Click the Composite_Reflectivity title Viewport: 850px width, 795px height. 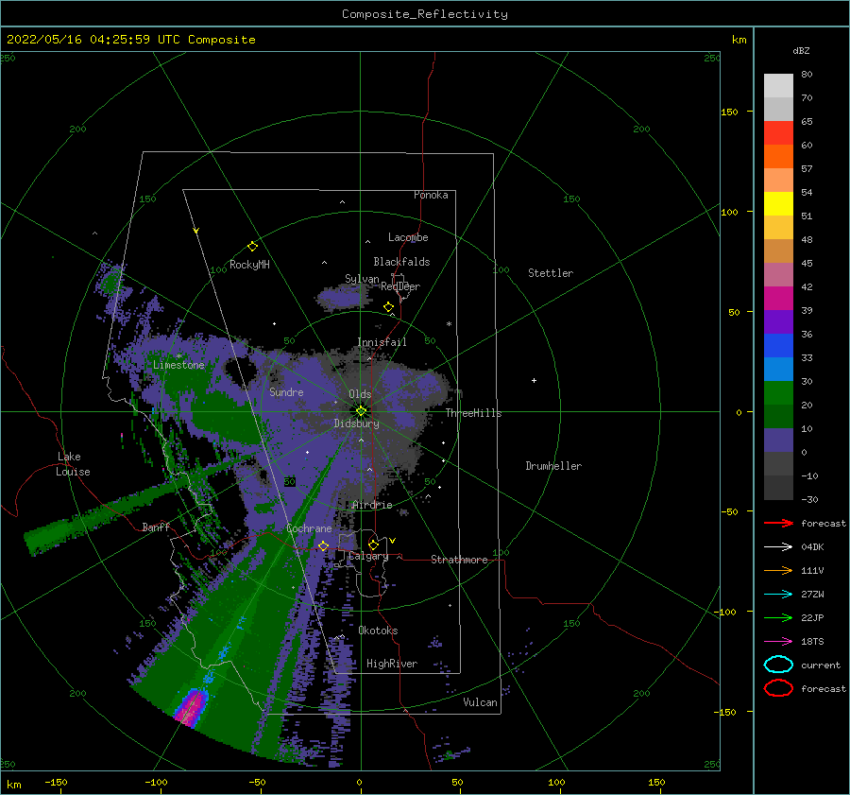tap(425, 14)
